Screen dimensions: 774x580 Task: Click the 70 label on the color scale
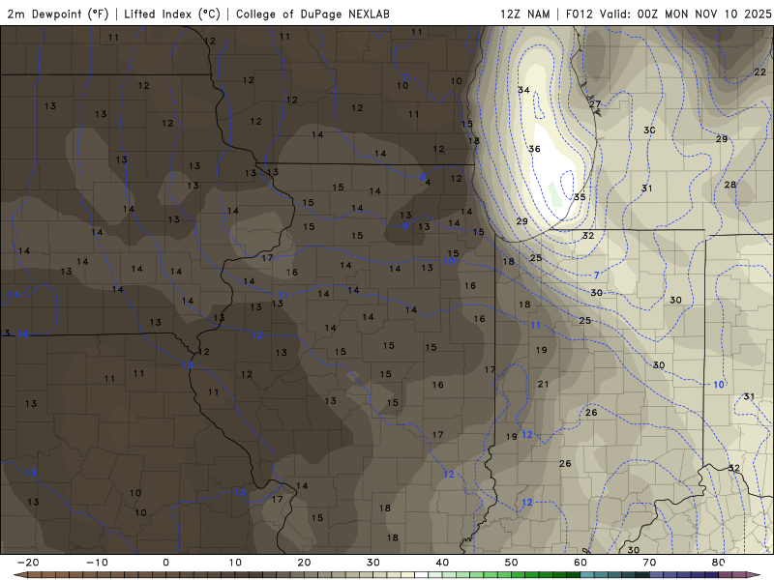[649, 563]
